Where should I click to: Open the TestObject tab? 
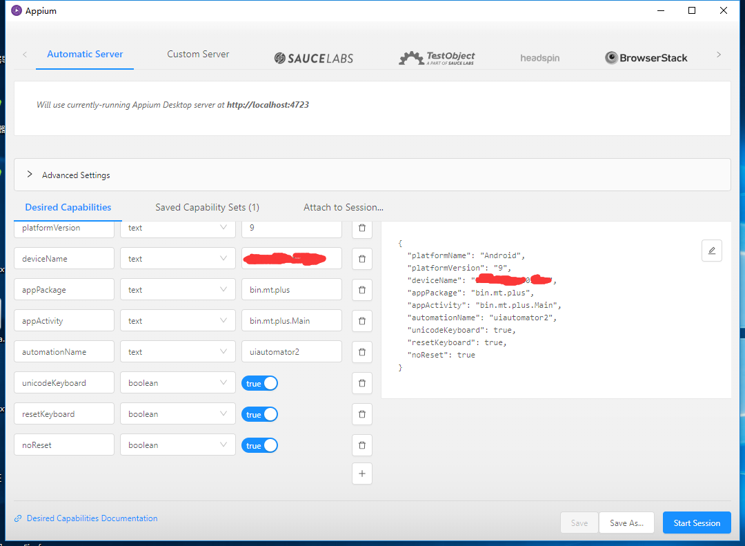437,58
